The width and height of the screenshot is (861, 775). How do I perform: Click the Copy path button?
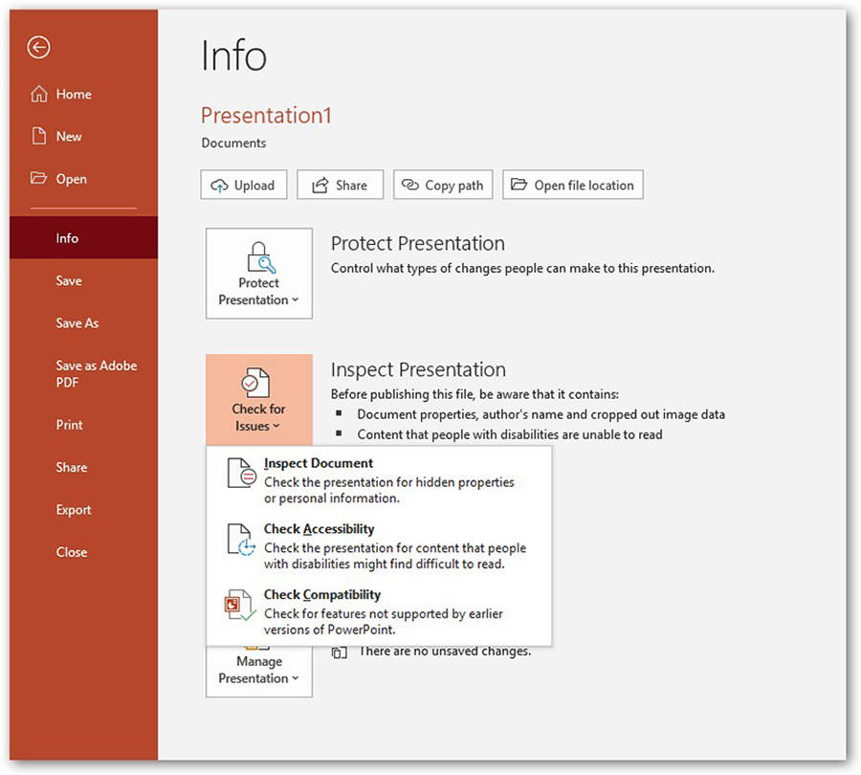pyautogui.click(x=443, y=186)
